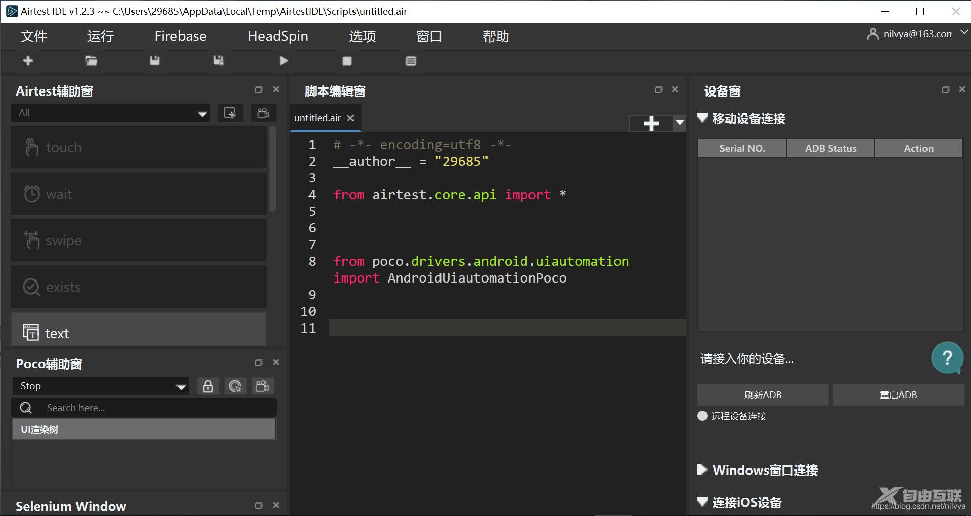The height and width of the screenshot is (516, 971).
Task: Click the Serial NO. column header
Action: [x=742, y=148]
